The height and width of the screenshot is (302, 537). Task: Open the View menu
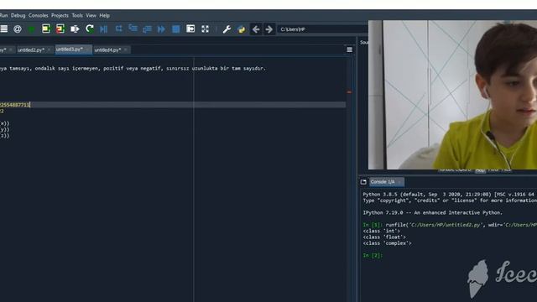tap(91, 15)
